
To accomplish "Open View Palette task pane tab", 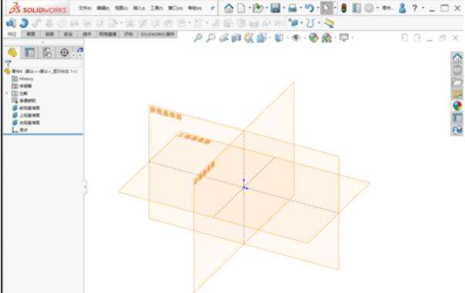I will coord(457,94).
